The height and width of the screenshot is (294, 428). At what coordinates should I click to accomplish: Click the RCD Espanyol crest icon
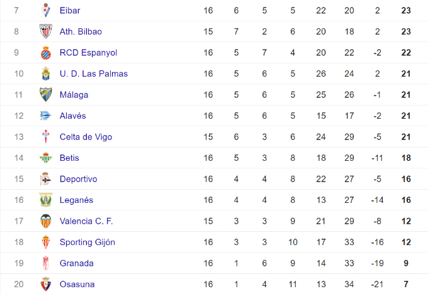tap(46, 53)
